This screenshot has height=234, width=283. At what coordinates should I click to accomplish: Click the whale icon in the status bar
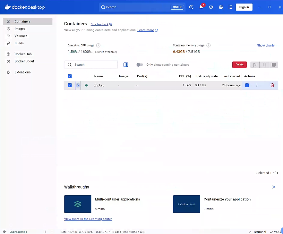5,232
